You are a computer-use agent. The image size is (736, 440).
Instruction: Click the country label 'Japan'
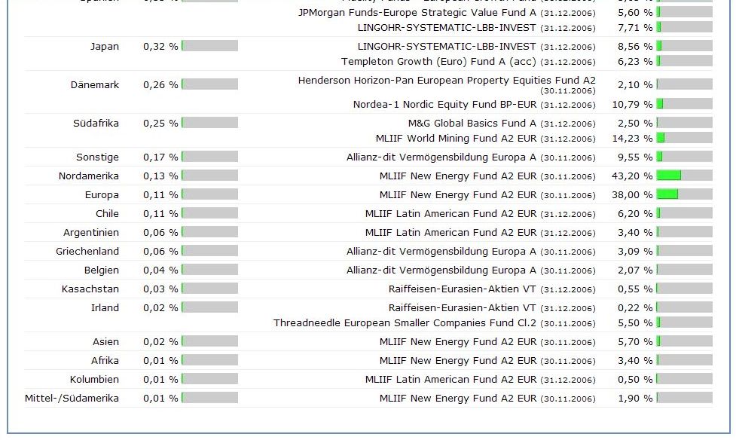[x=104, y=47]
